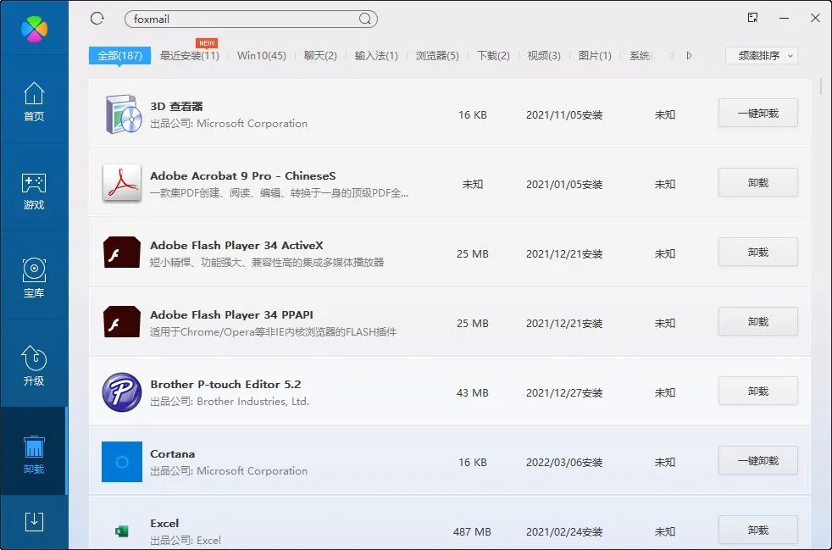The image size is (832, 550).
Task: Select Adobe Acrobat 9 Pro - ChineseS title
Action: (x=243, y=175)
